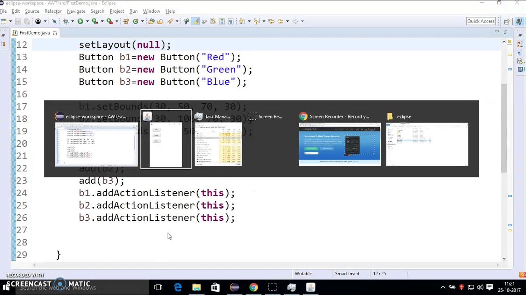Select the Java perspective icon
This screenshot has width=526, height=295.
click(519, 21)
